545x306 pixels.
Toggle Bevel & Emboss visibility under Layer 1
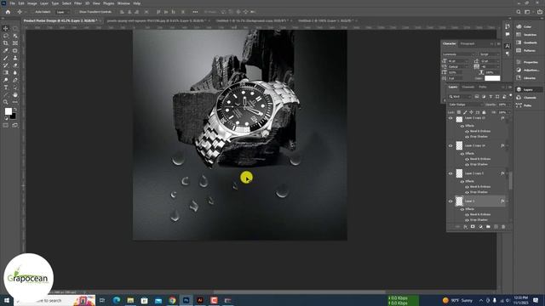(x=467, y=214)
